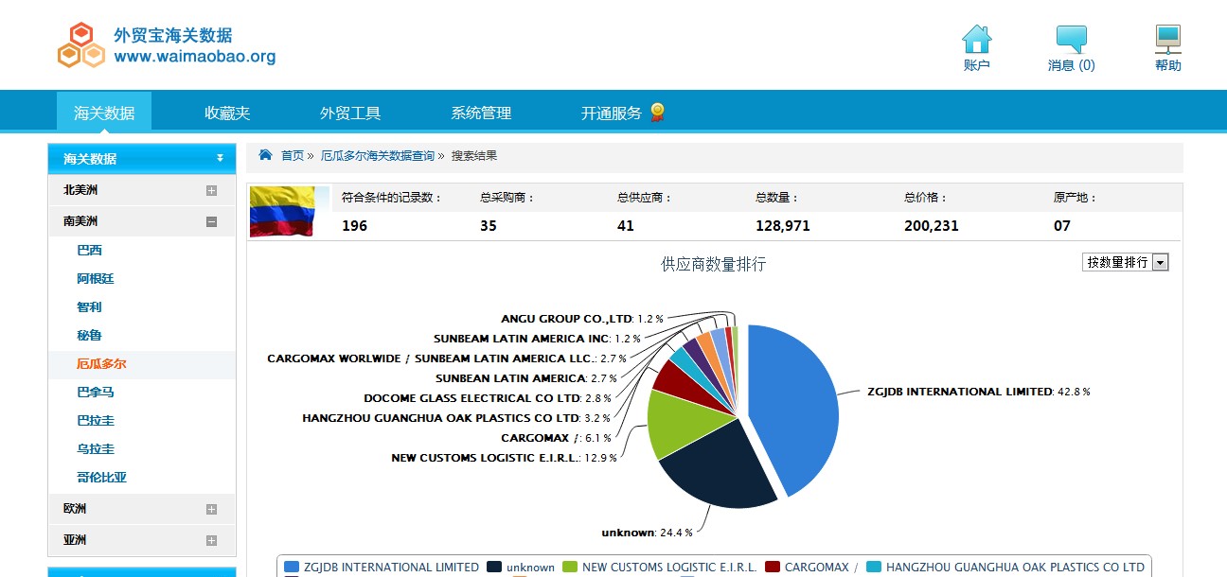Screen dimensions: 1227x577
Task: Click the record count value 196
Action: 354,226
